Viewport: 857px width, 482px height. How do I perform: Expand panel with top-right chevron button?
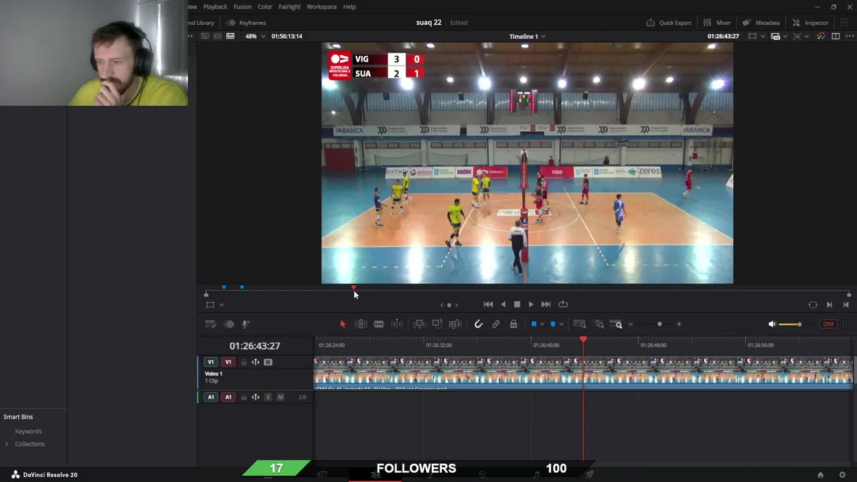pos(844,23)
